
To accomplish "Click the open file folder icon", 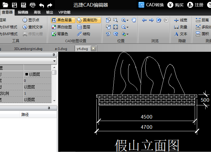I will [5, 5].
